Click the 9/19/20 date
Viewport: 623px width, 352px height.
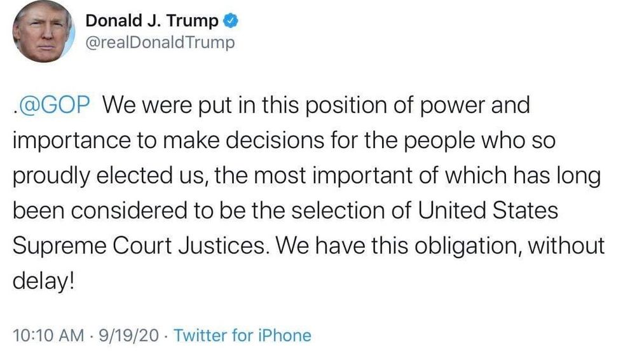click(x=130, y=335)
